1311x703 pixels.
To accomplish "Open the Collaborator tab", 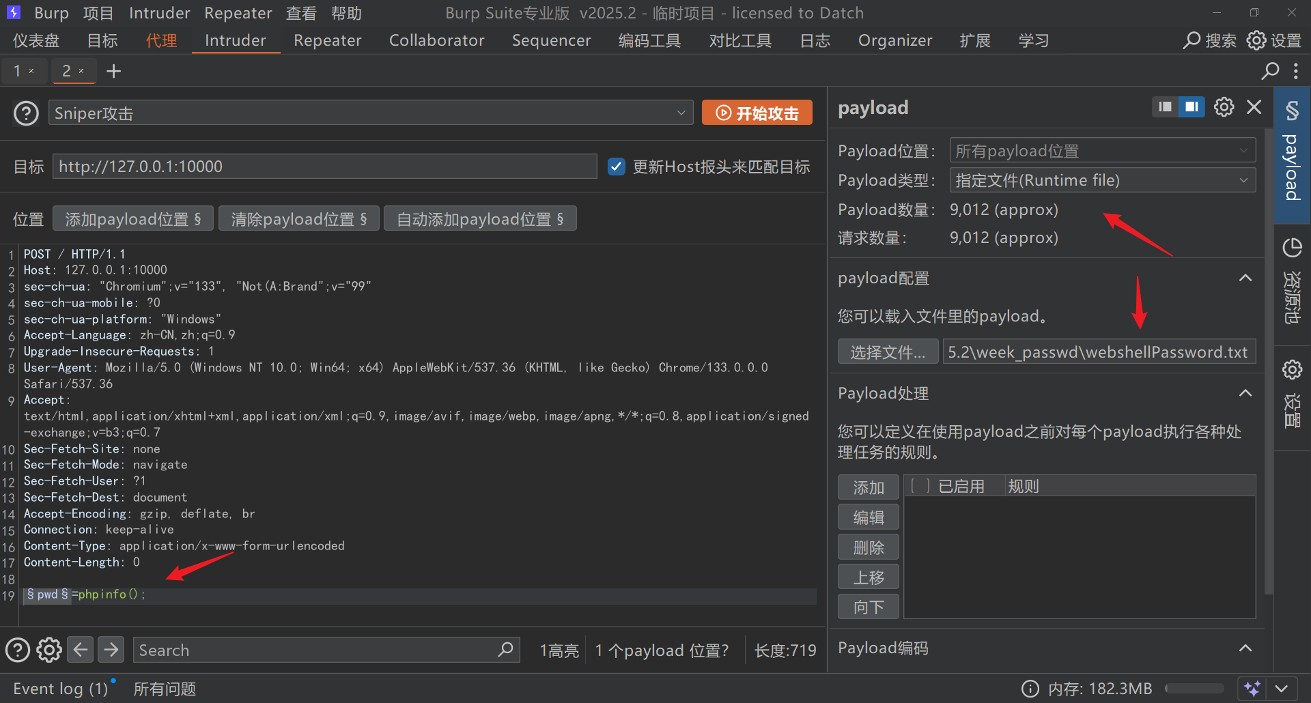I will pyautogui.click(x=436, y=41).
